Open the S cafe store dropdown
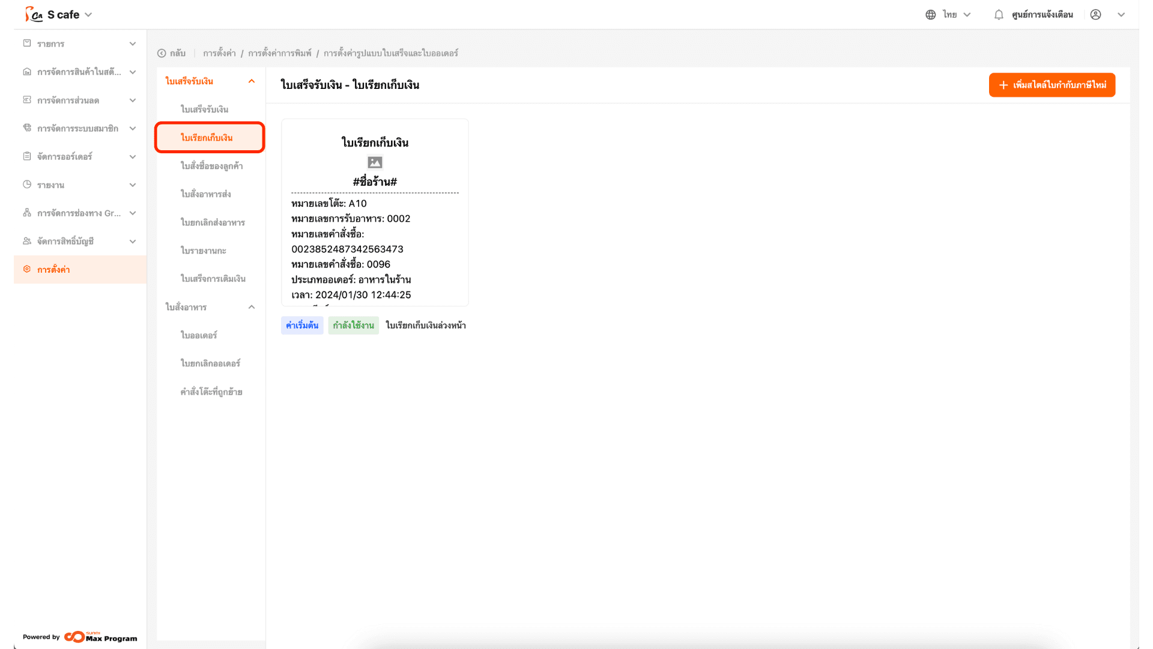This screenshot has height=649, width=1153. coord(88,15)
